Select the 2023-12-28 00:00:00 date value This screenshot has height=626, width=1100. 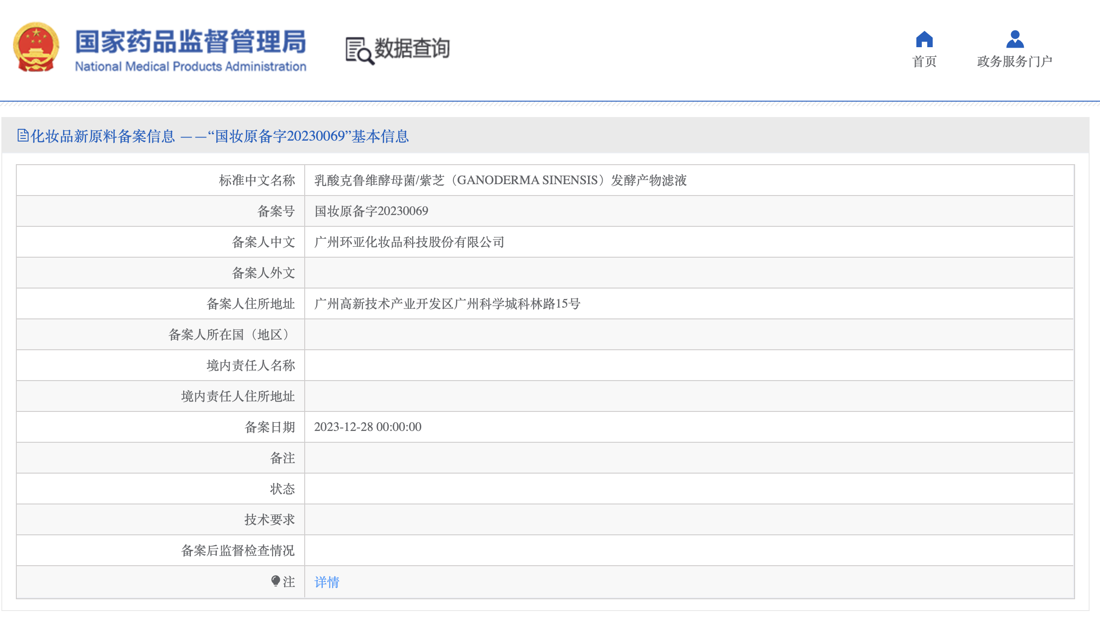[368, 427]
